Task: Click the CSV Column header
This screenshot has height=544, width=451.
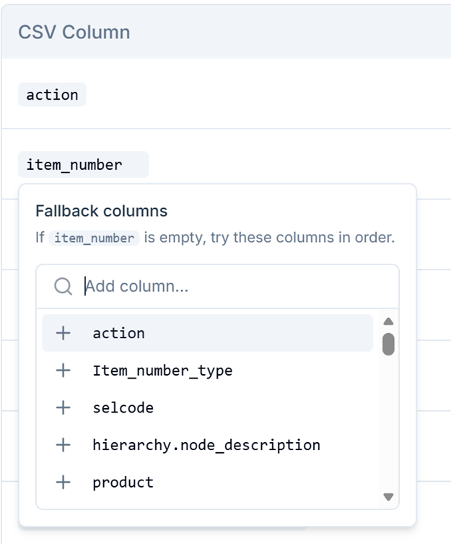Action: point(74,33)
